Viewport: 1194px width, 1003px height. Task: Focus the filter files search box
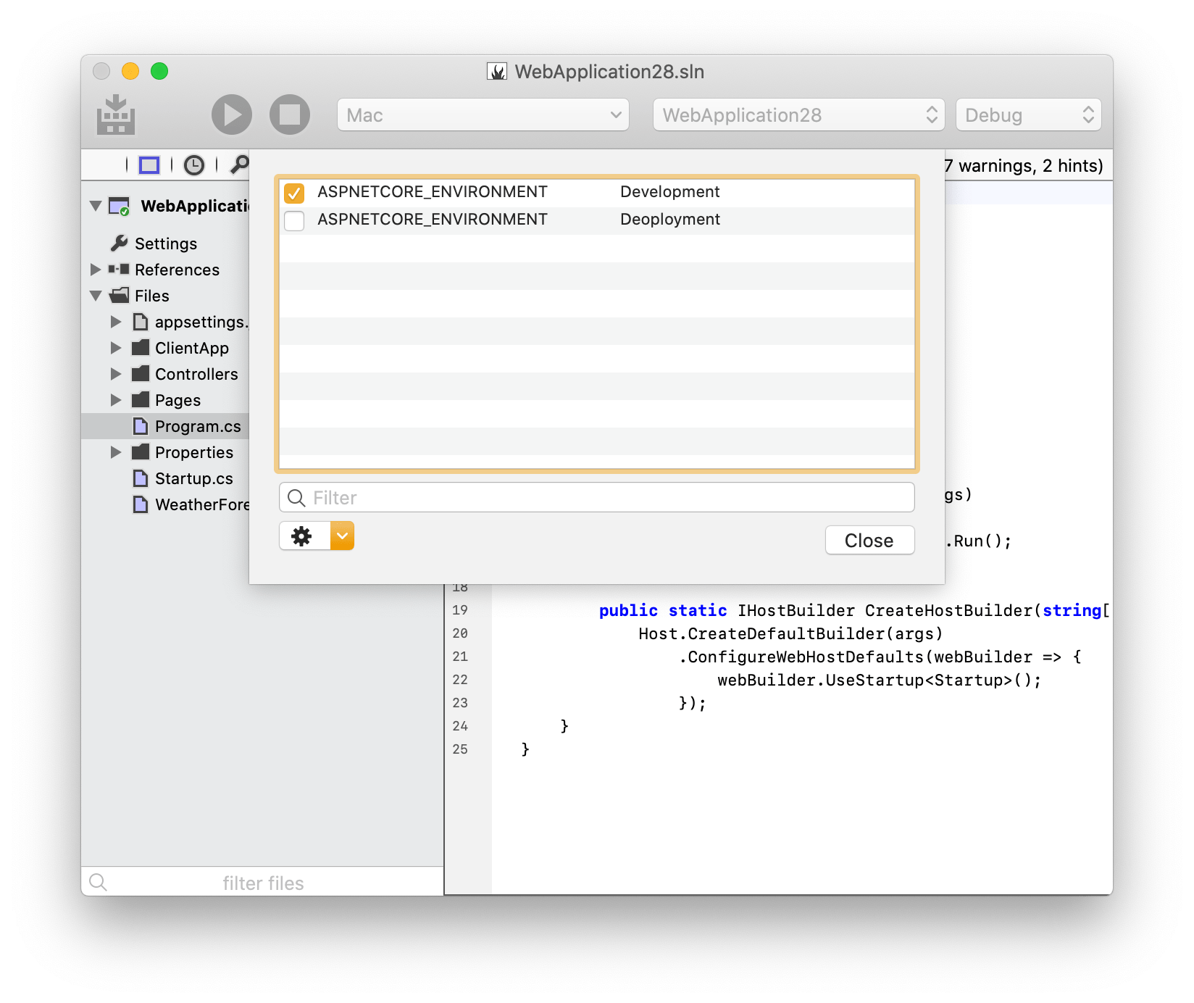262,882
